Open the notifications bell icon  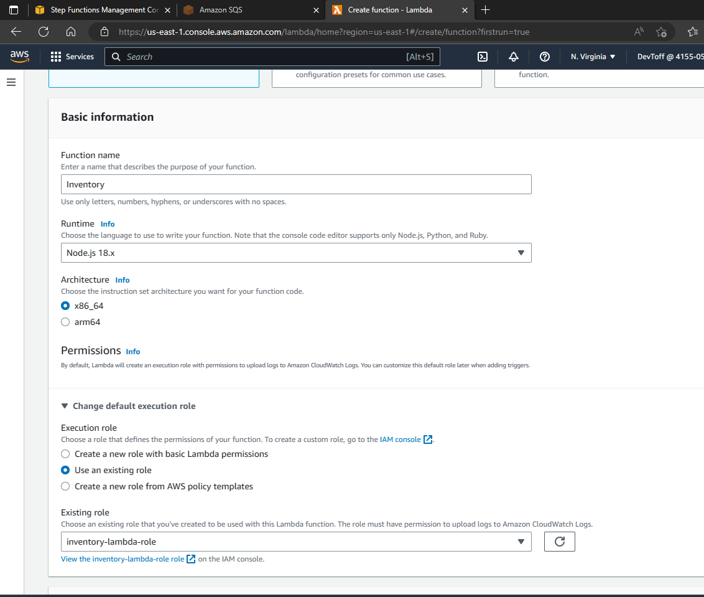click(x=514, y=57)
